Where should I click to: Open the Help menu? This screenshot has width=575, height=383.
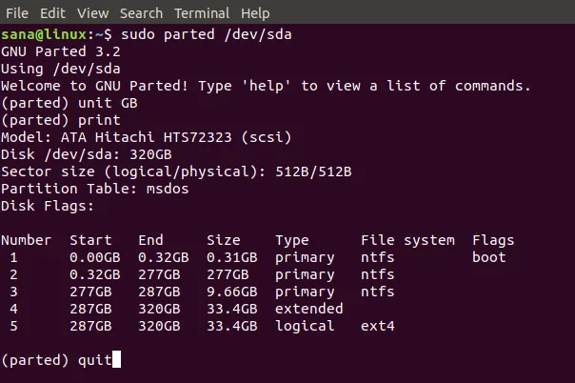click(x=255, y=13)
